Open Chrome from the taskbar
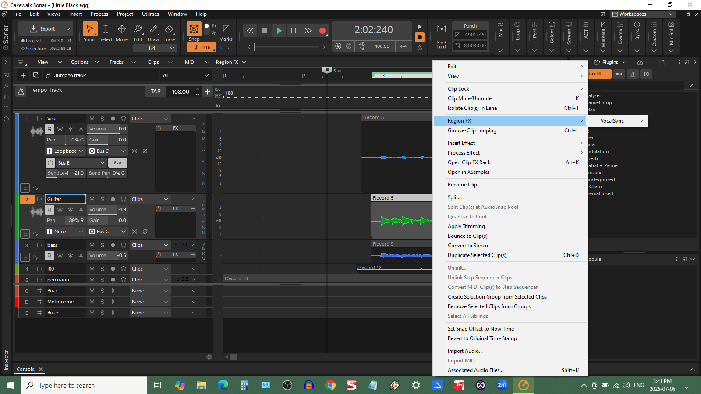Image resolution: width=701 pixels, height=394 pixels. 331,385
